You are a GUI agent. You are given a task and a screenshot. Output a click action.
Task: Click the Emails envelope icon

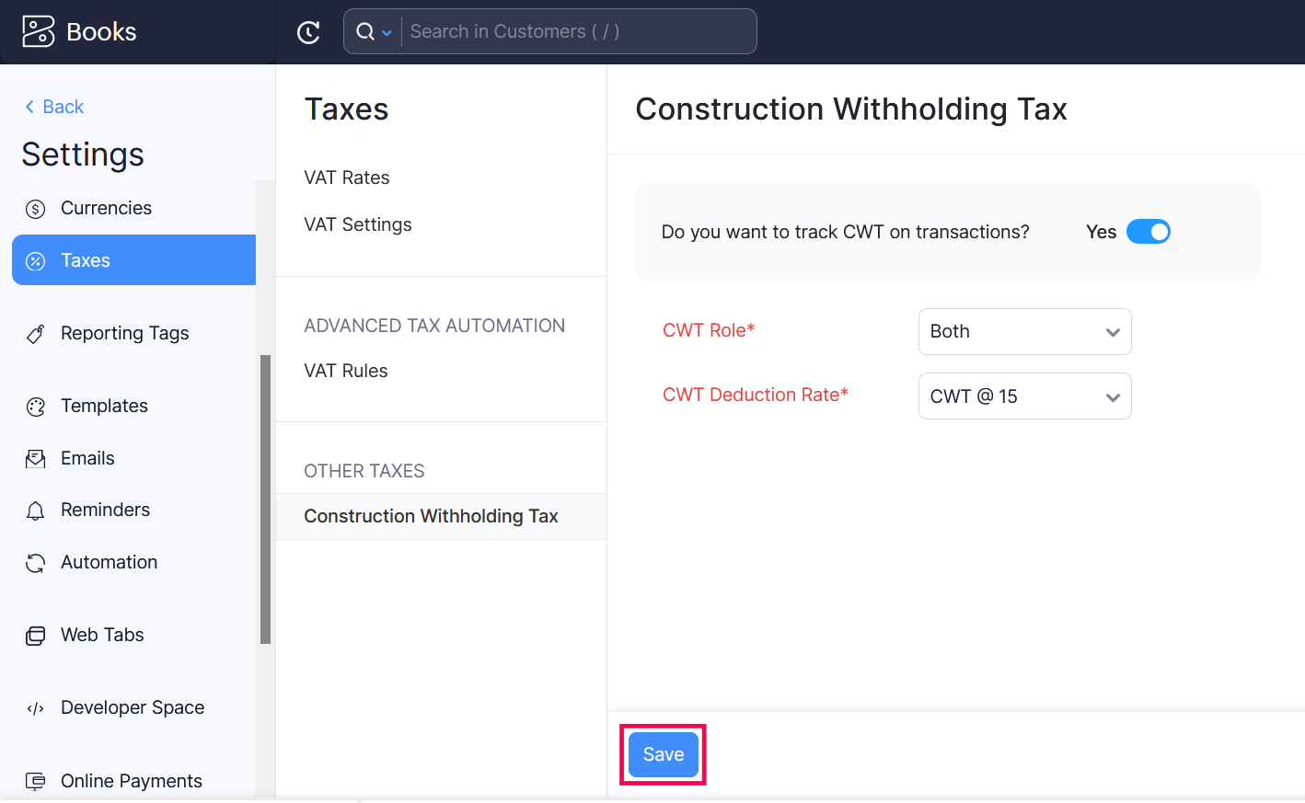(35, 457)
